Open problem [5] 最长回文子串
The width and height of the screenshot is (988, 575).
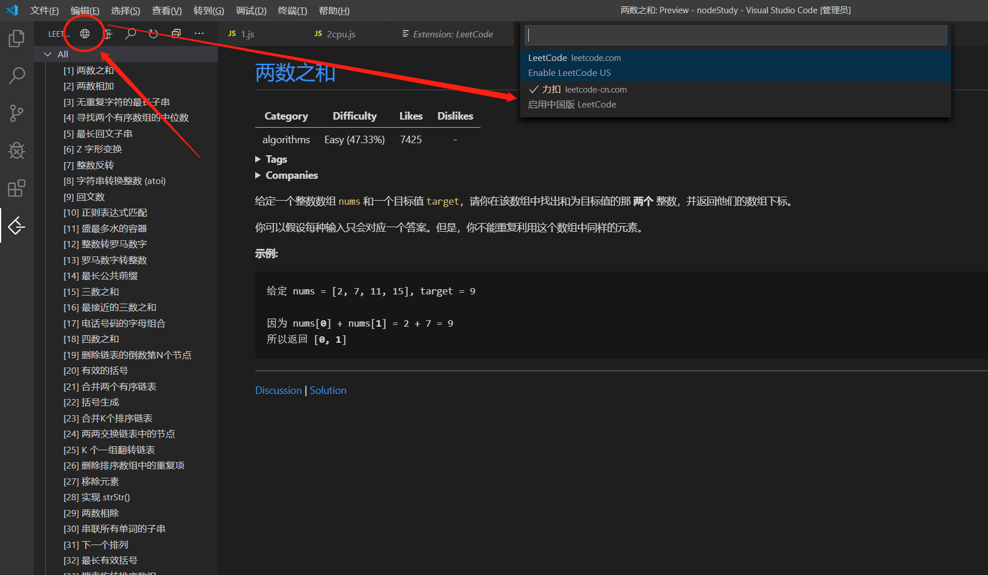[x=98, y=133]
